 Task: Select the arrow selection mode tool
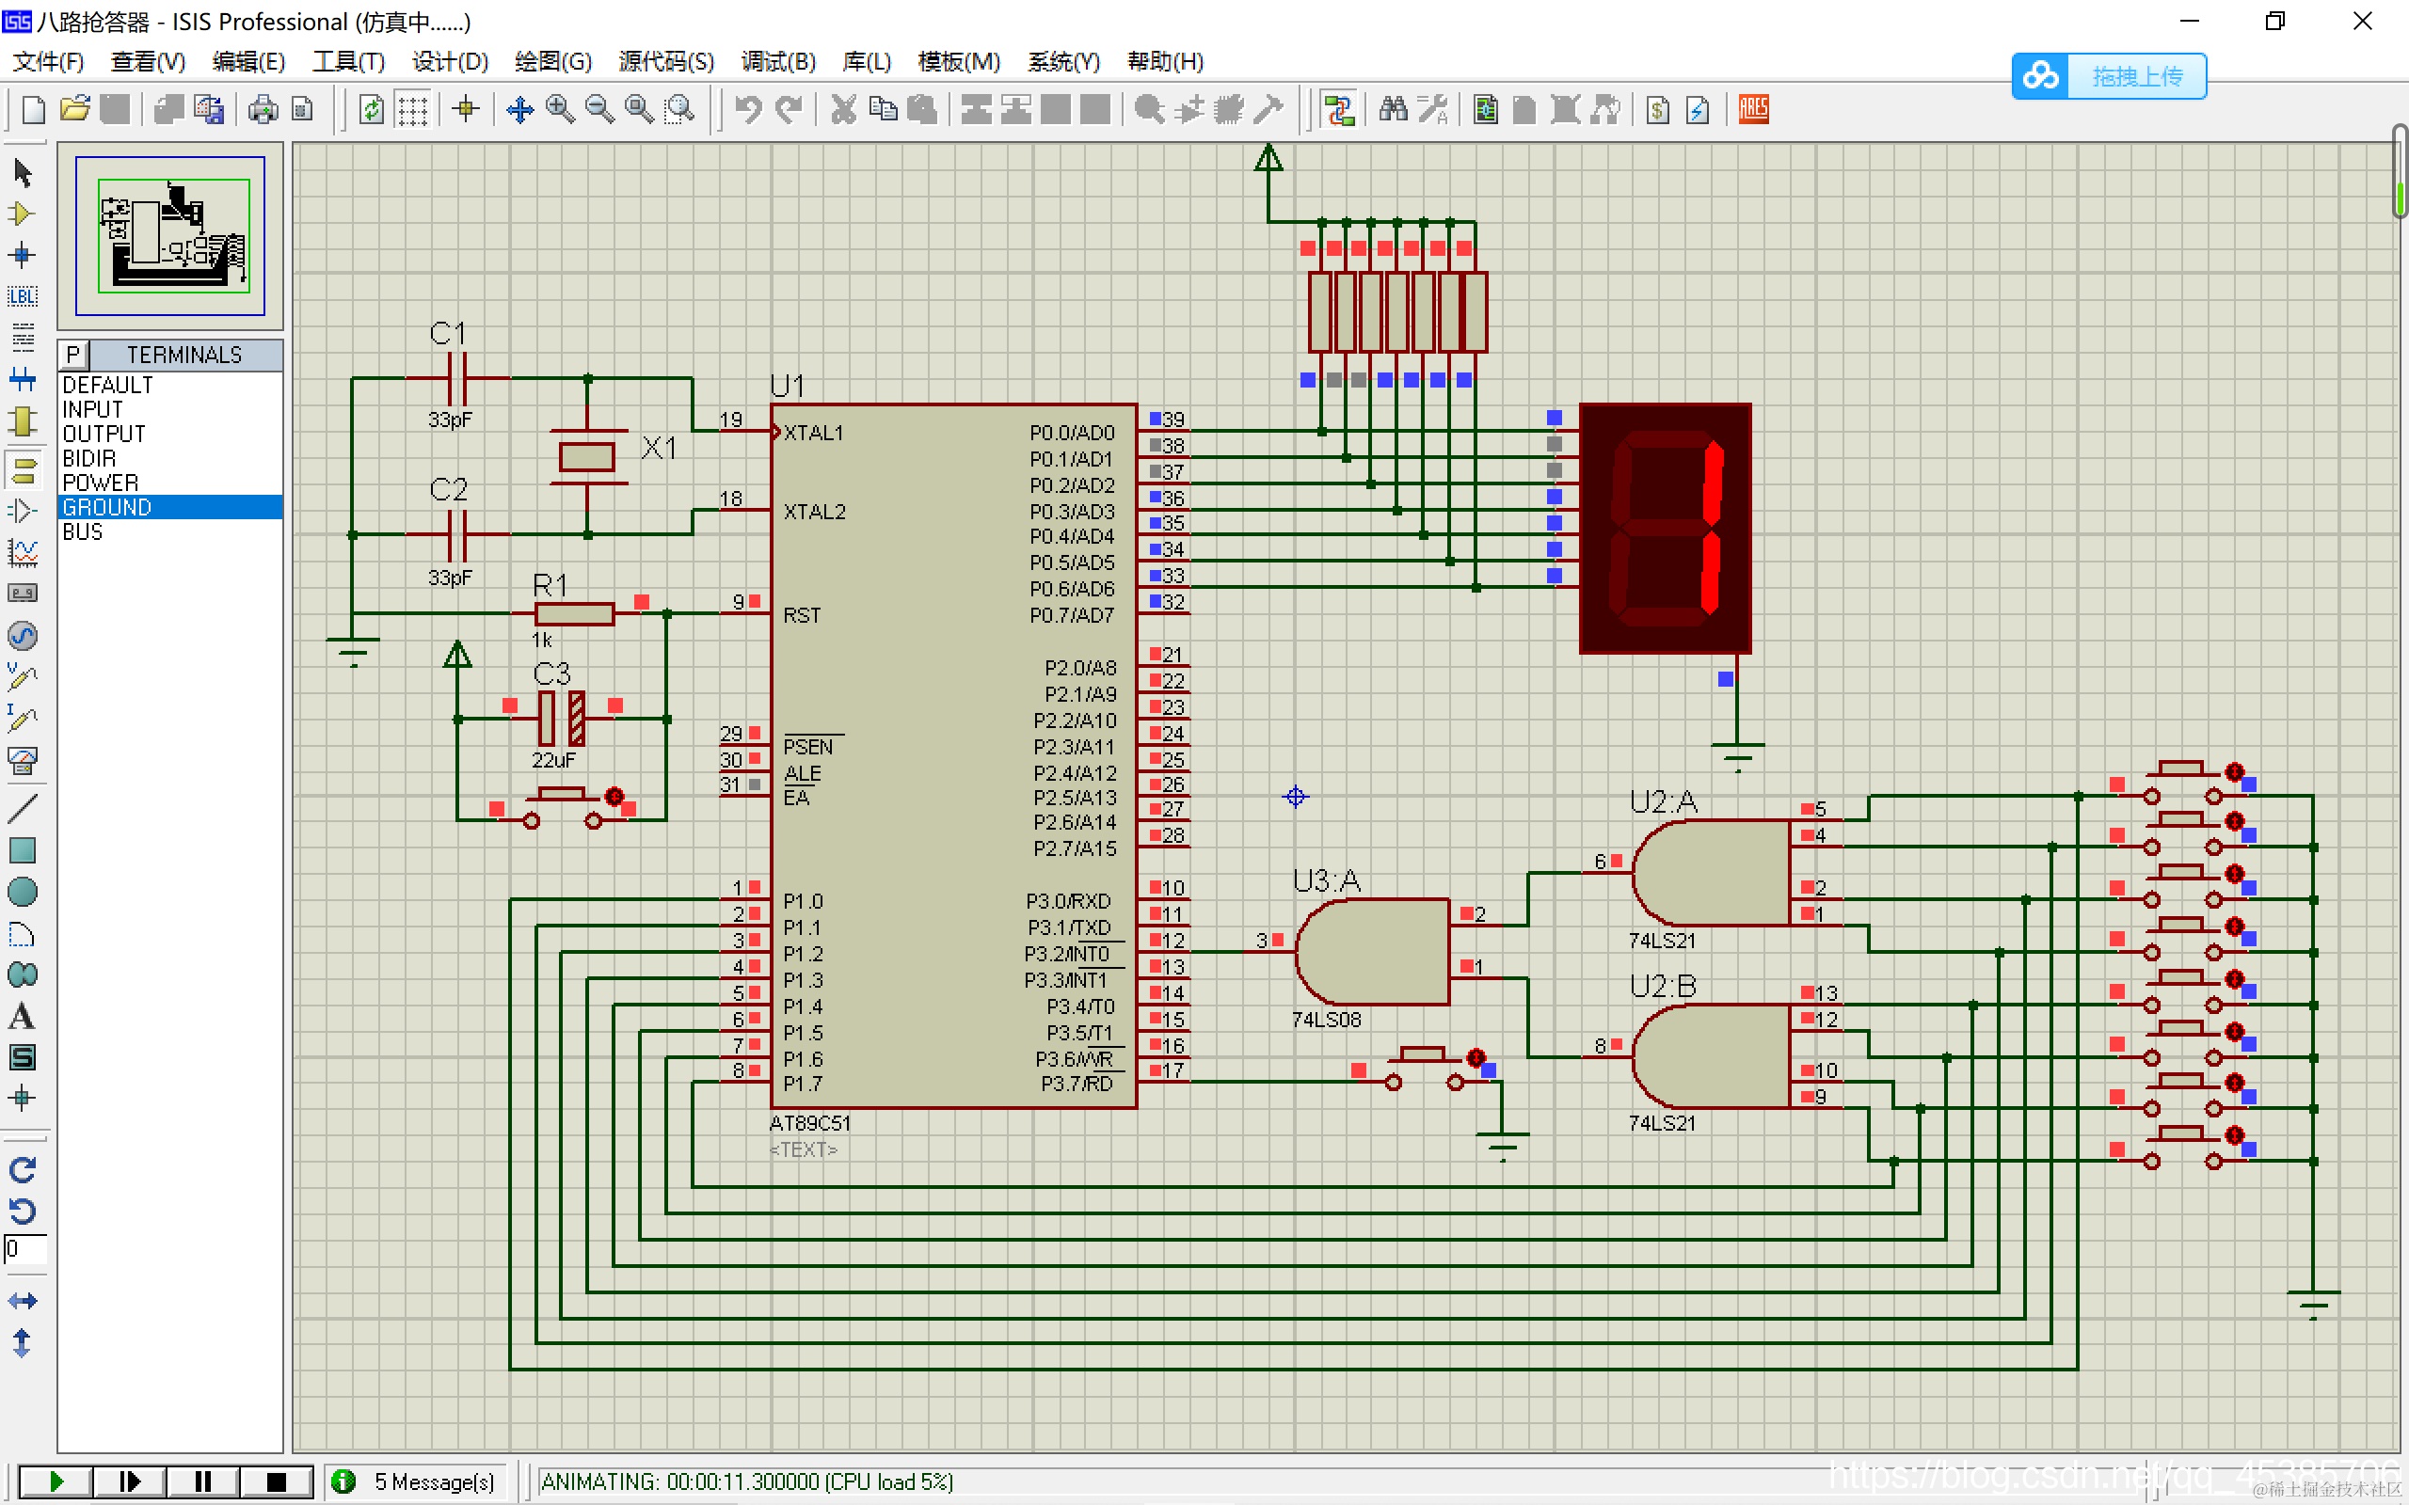pyautogui.click(x=23, y=173)
